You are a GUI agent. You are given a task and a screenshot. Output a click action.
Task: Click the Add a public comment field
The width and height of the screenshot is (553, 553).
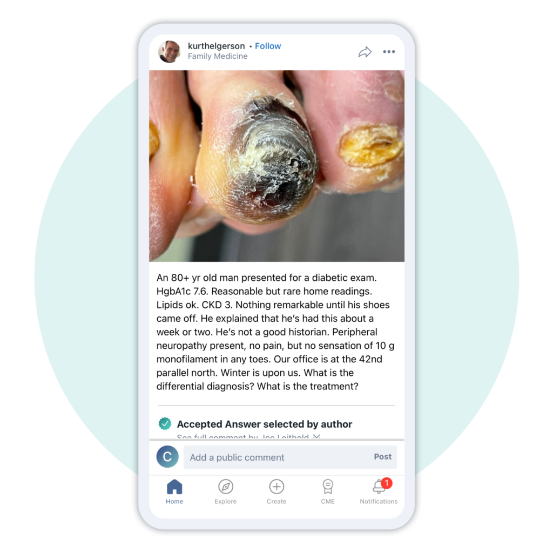point(290,457)
